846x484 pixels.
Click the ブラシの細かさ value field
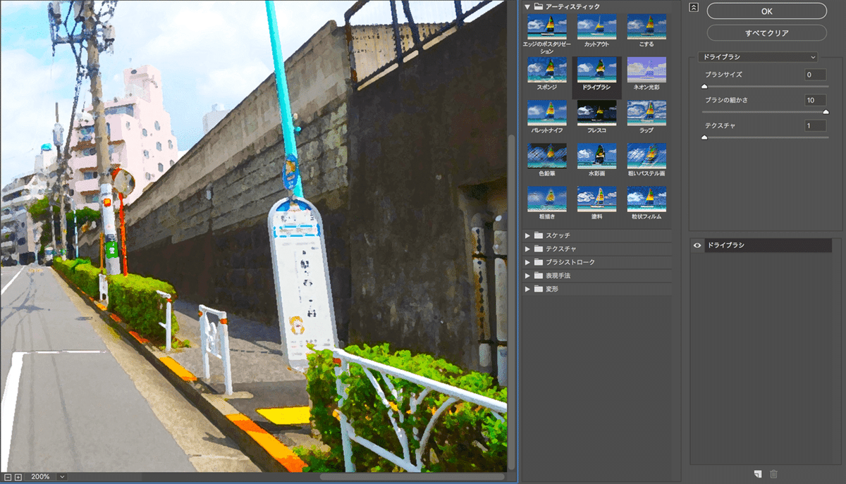pos(815,101)
